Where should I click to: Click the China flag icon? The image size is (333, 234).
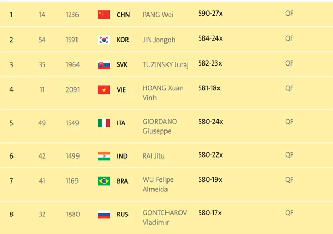point(104,15)
